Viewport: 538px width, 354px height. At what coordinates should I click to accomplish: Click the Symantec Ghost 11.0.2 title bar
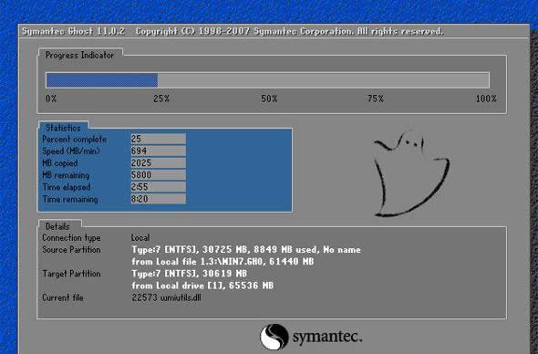pos(274,31)
